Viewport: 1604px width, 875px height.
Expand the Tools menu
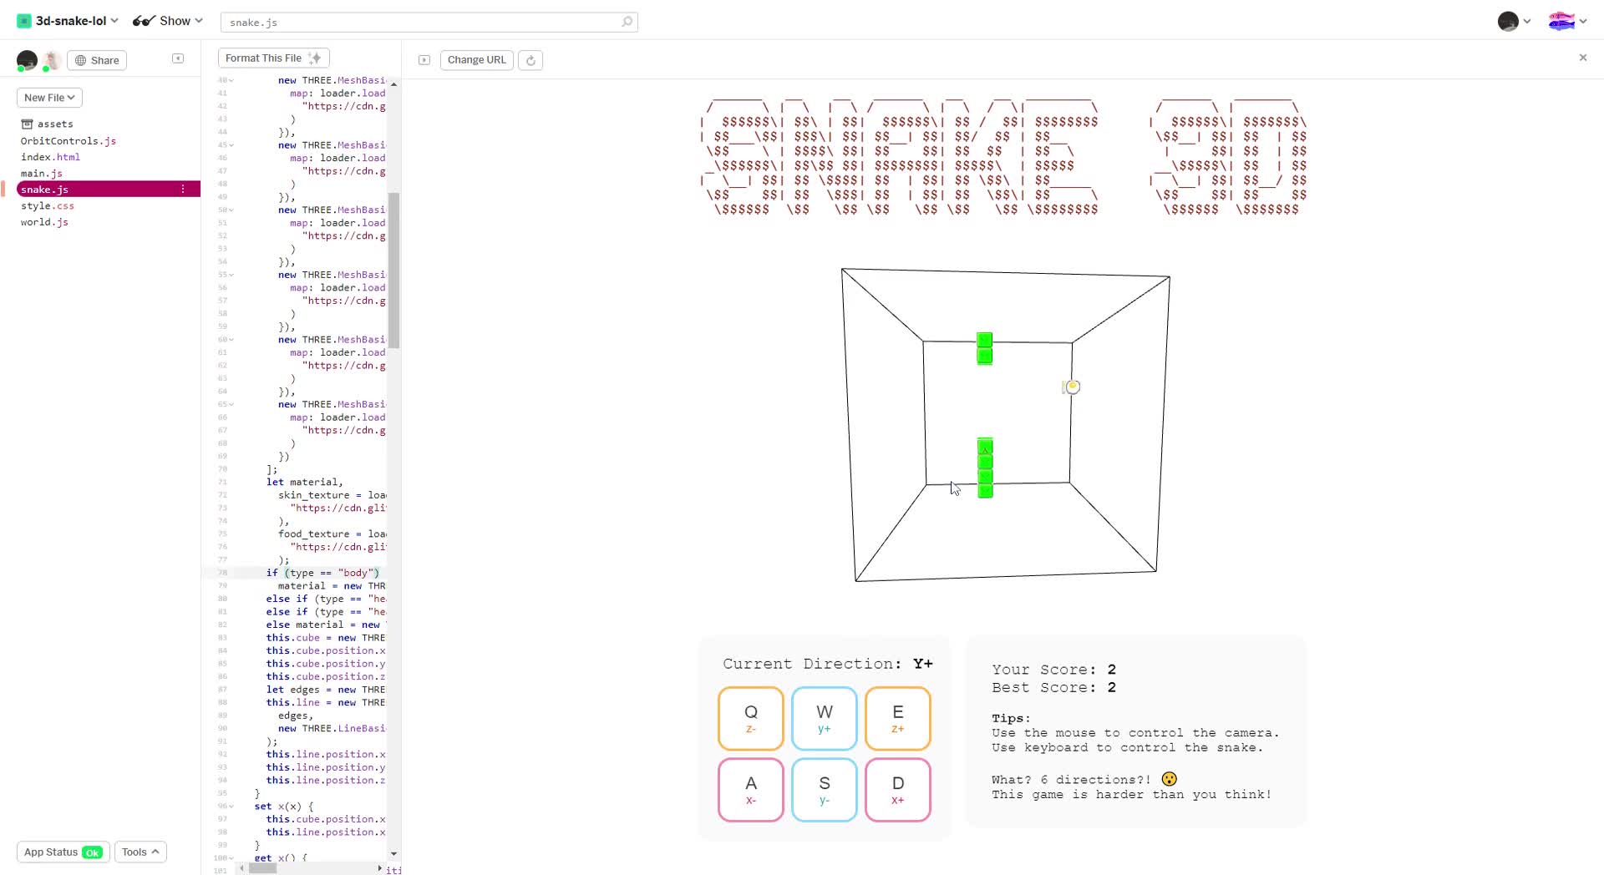pyautogui.click(x=140, y=852)
